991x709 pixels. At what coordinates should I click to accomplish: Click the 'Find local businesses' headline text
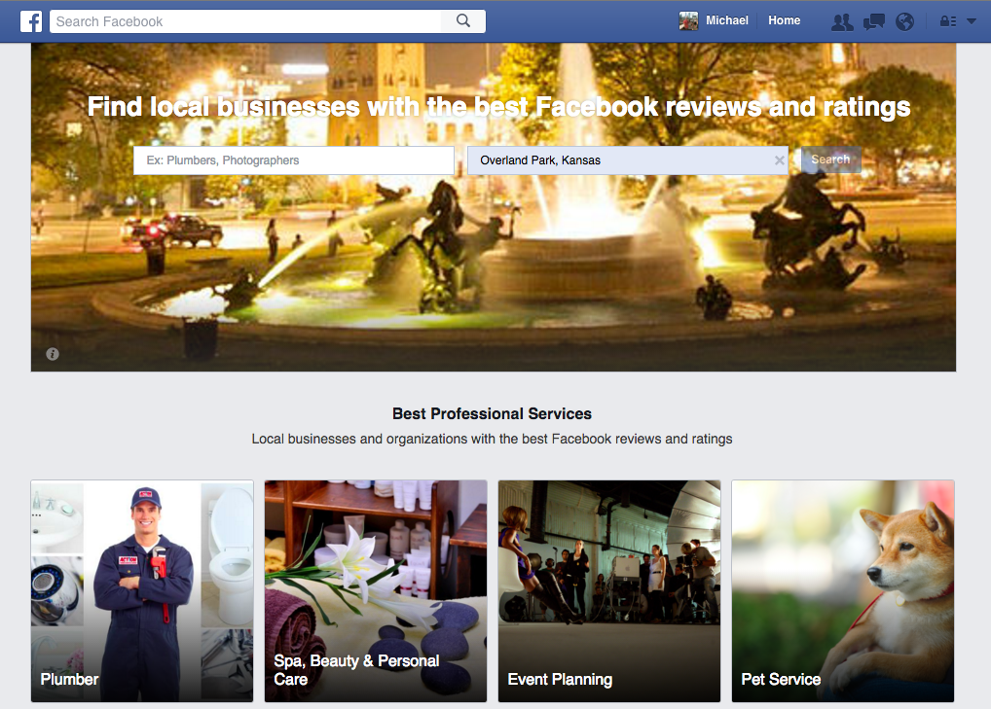point(498,107)
